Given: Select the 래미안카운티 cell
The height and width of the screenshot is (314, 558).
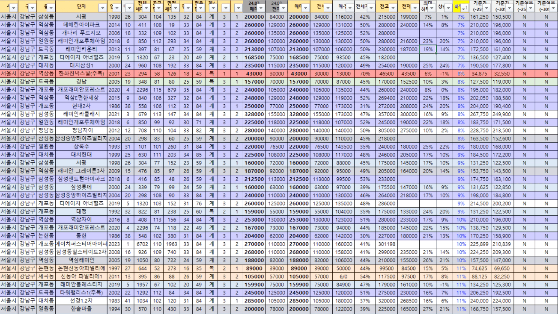Looking at the screenshot, I should tap(81, 49).
